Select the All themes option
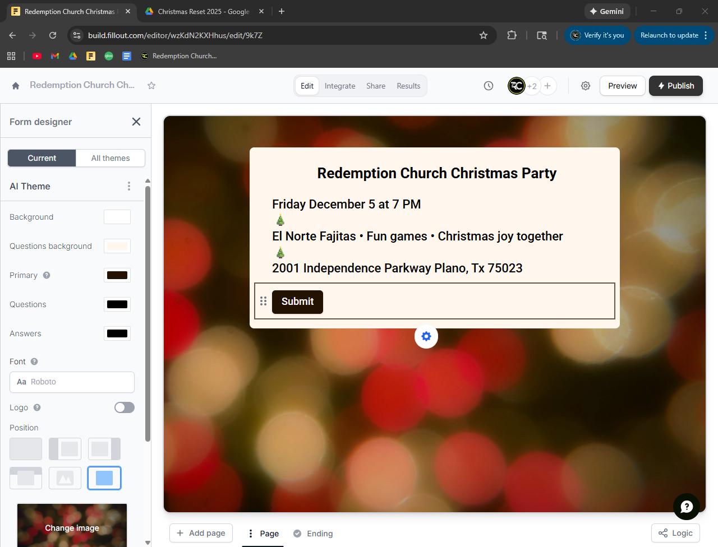The height and width of the screenshot is (547, 718). coord(111,158)
